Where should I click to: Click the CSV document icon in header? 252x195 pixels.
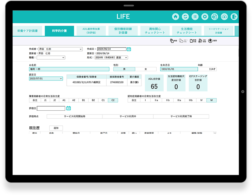(x=215, y=17)
